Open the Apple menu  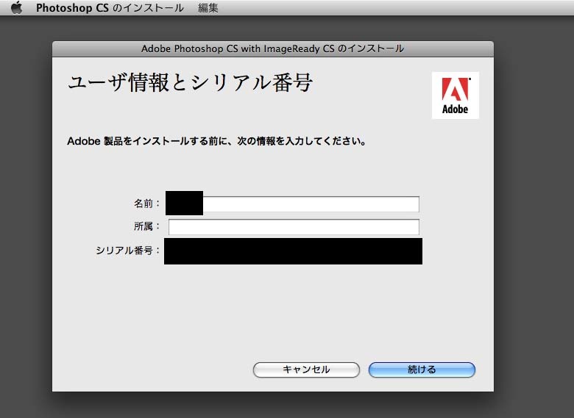point(17,7)
